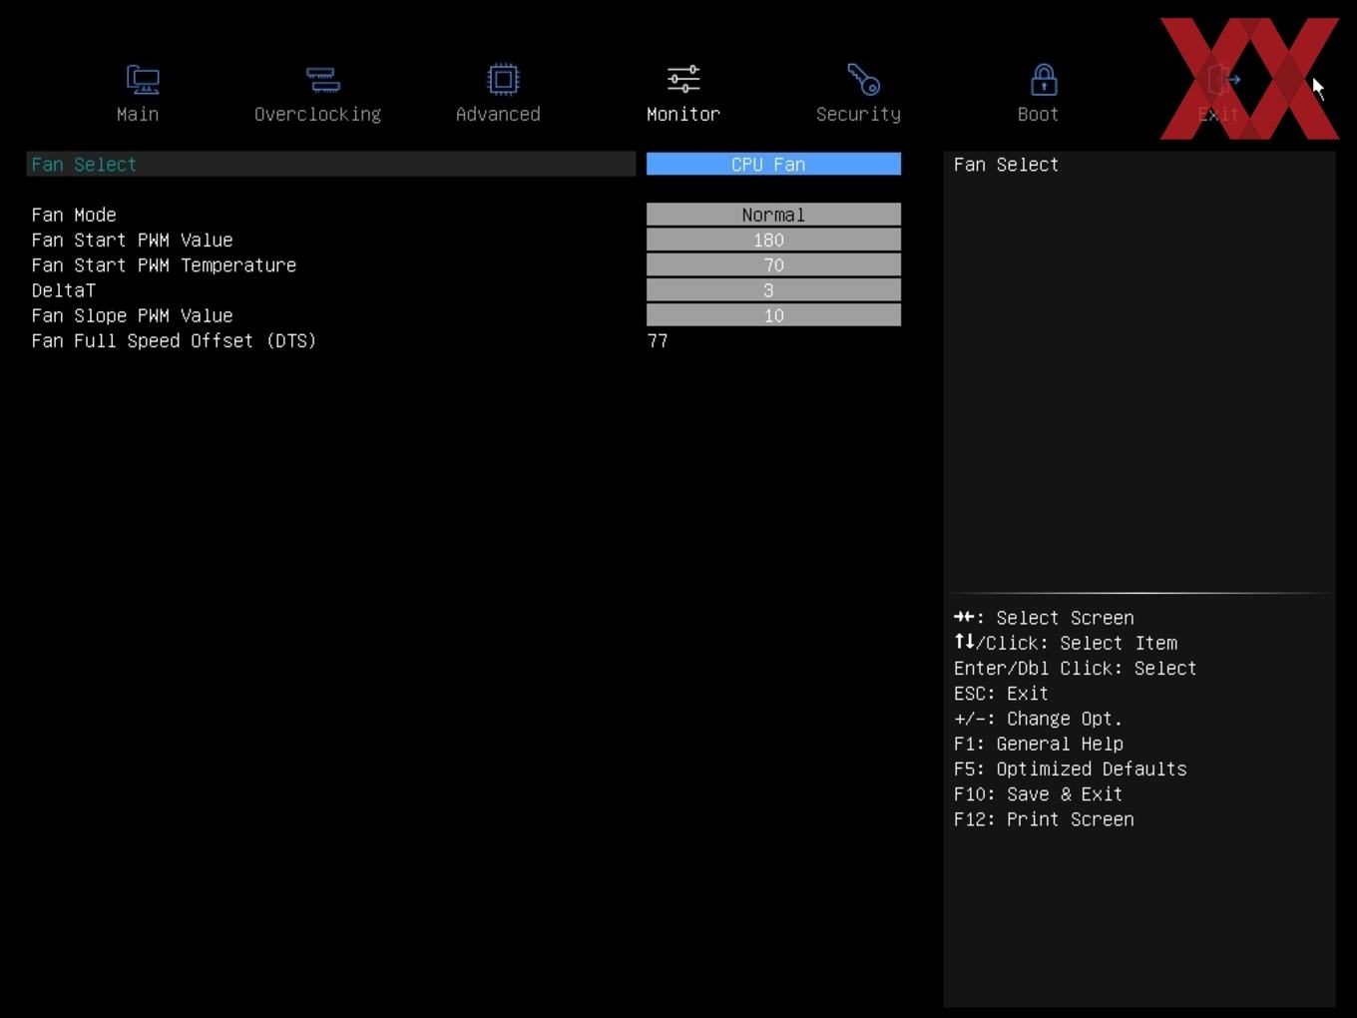The width and height of the screenshot is (1357, 1018).
Task: Switch to the Monitor tab label
Action: tap(683, 114)
